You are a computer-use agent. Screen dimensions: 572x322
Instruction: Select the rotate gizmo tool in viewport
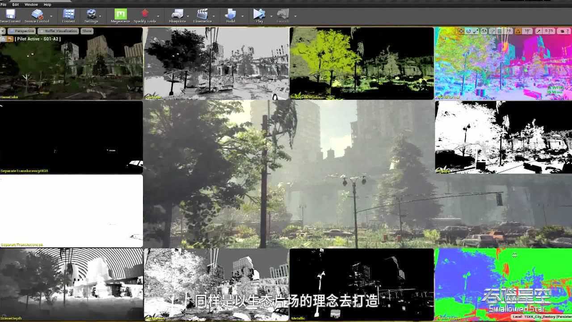point(468,31)
